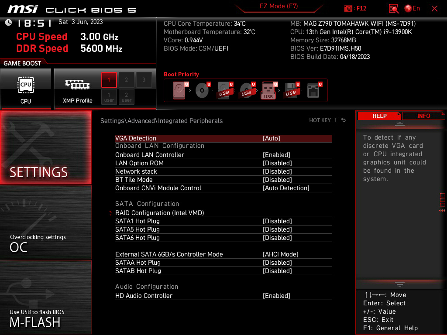Open the SETTINGS section
Screen dimensions: 447x335
click(45, 147)
